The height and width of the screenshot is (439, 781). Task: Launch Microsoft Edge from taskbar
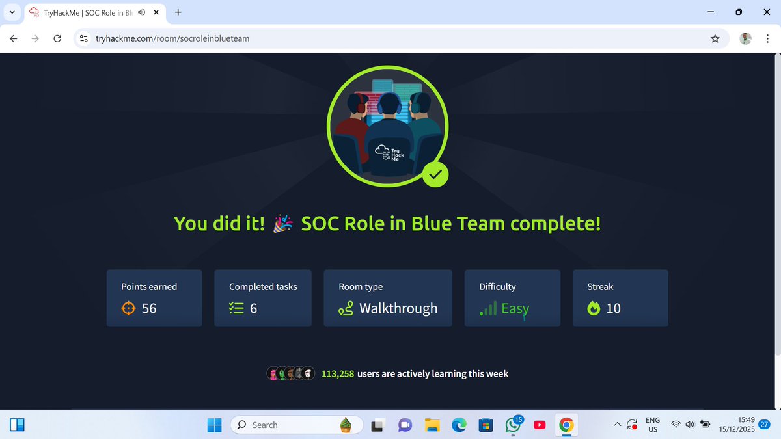pos(459,425)
